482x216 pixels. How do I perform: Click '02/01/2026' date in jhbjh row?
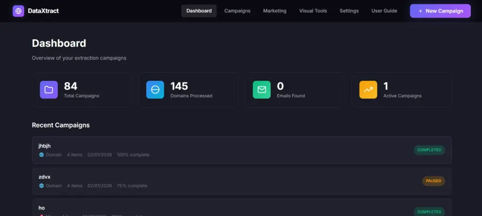tap(100, 155)
